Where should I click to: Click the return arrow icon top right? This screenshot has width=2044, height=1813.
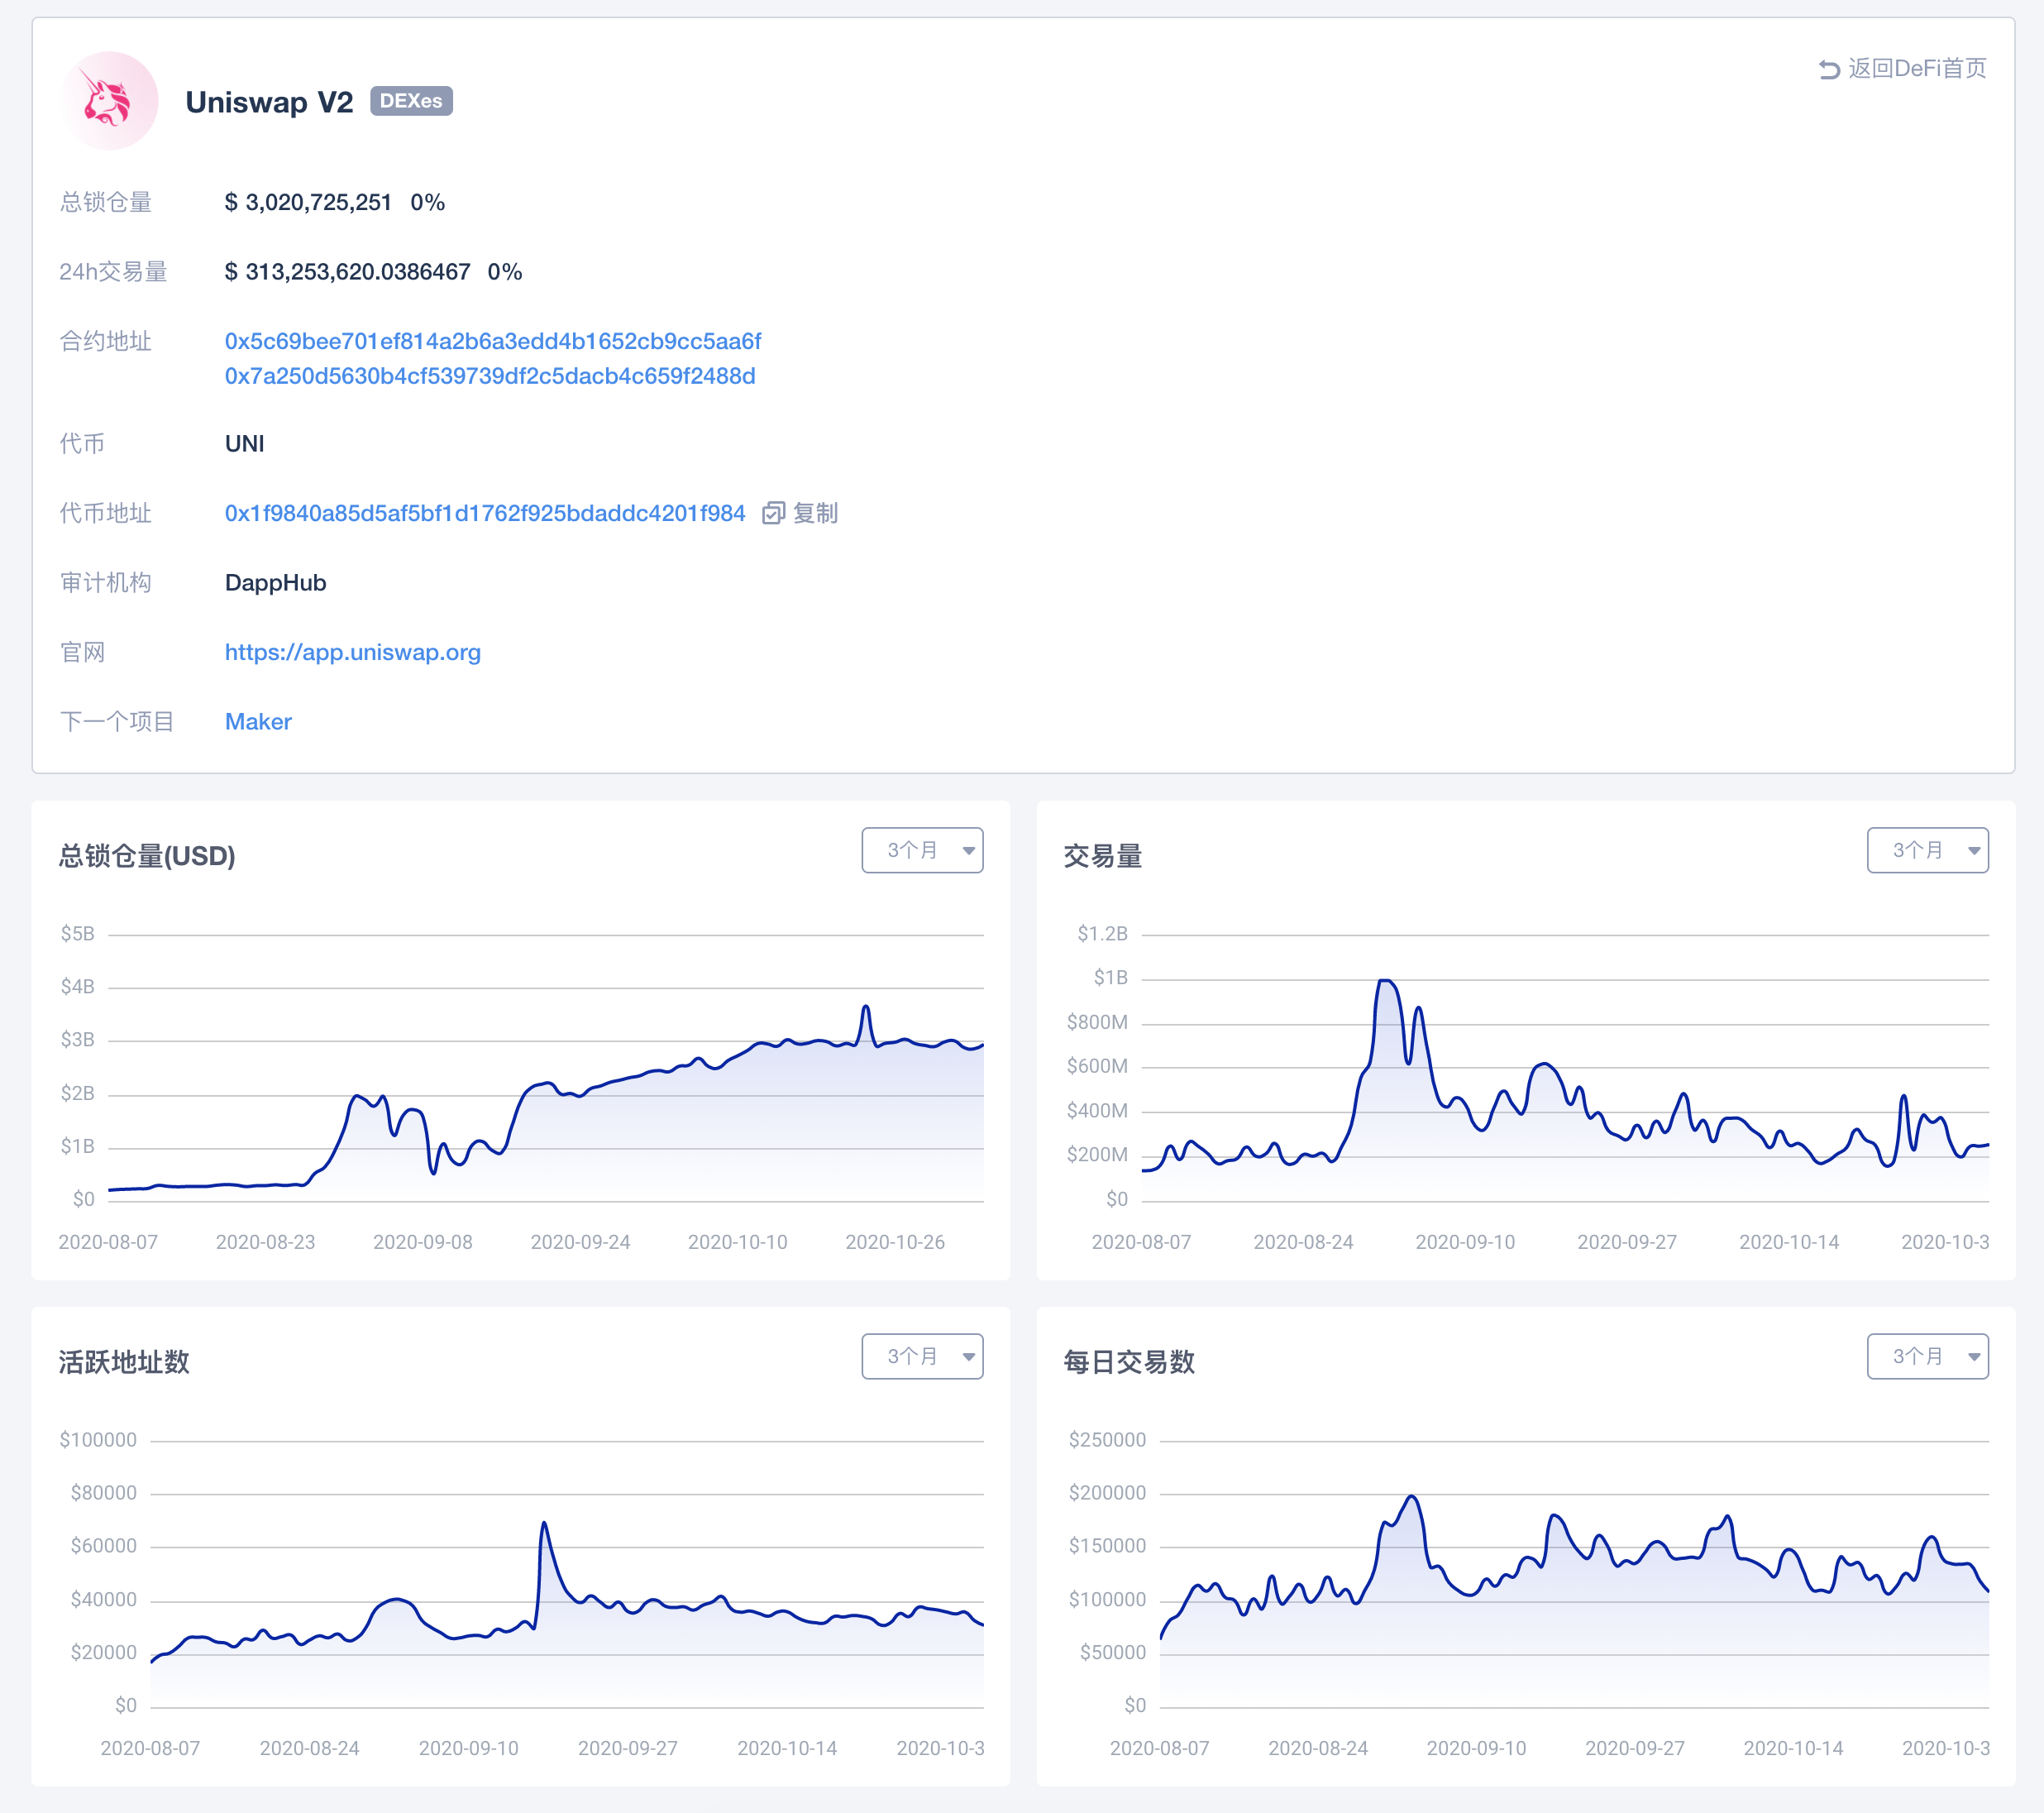tap(1829, 69)
